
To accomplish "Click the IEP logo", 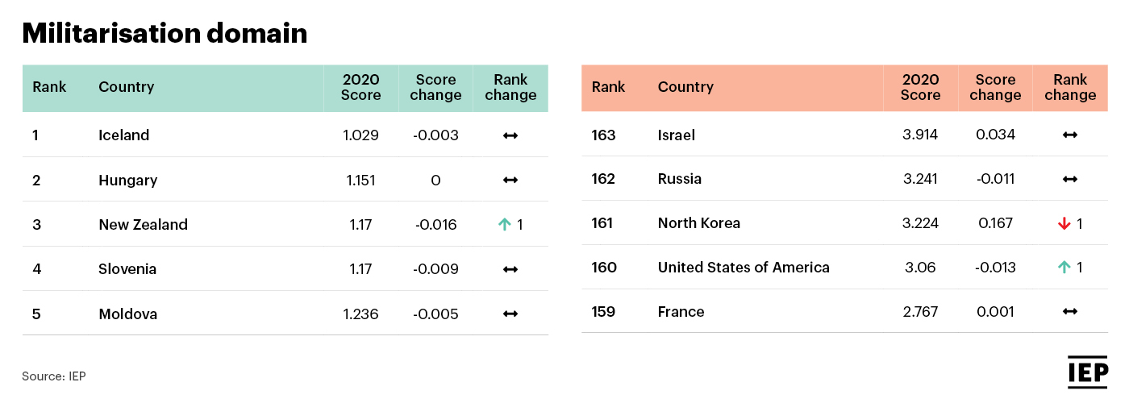I will tap(1088, 372).
